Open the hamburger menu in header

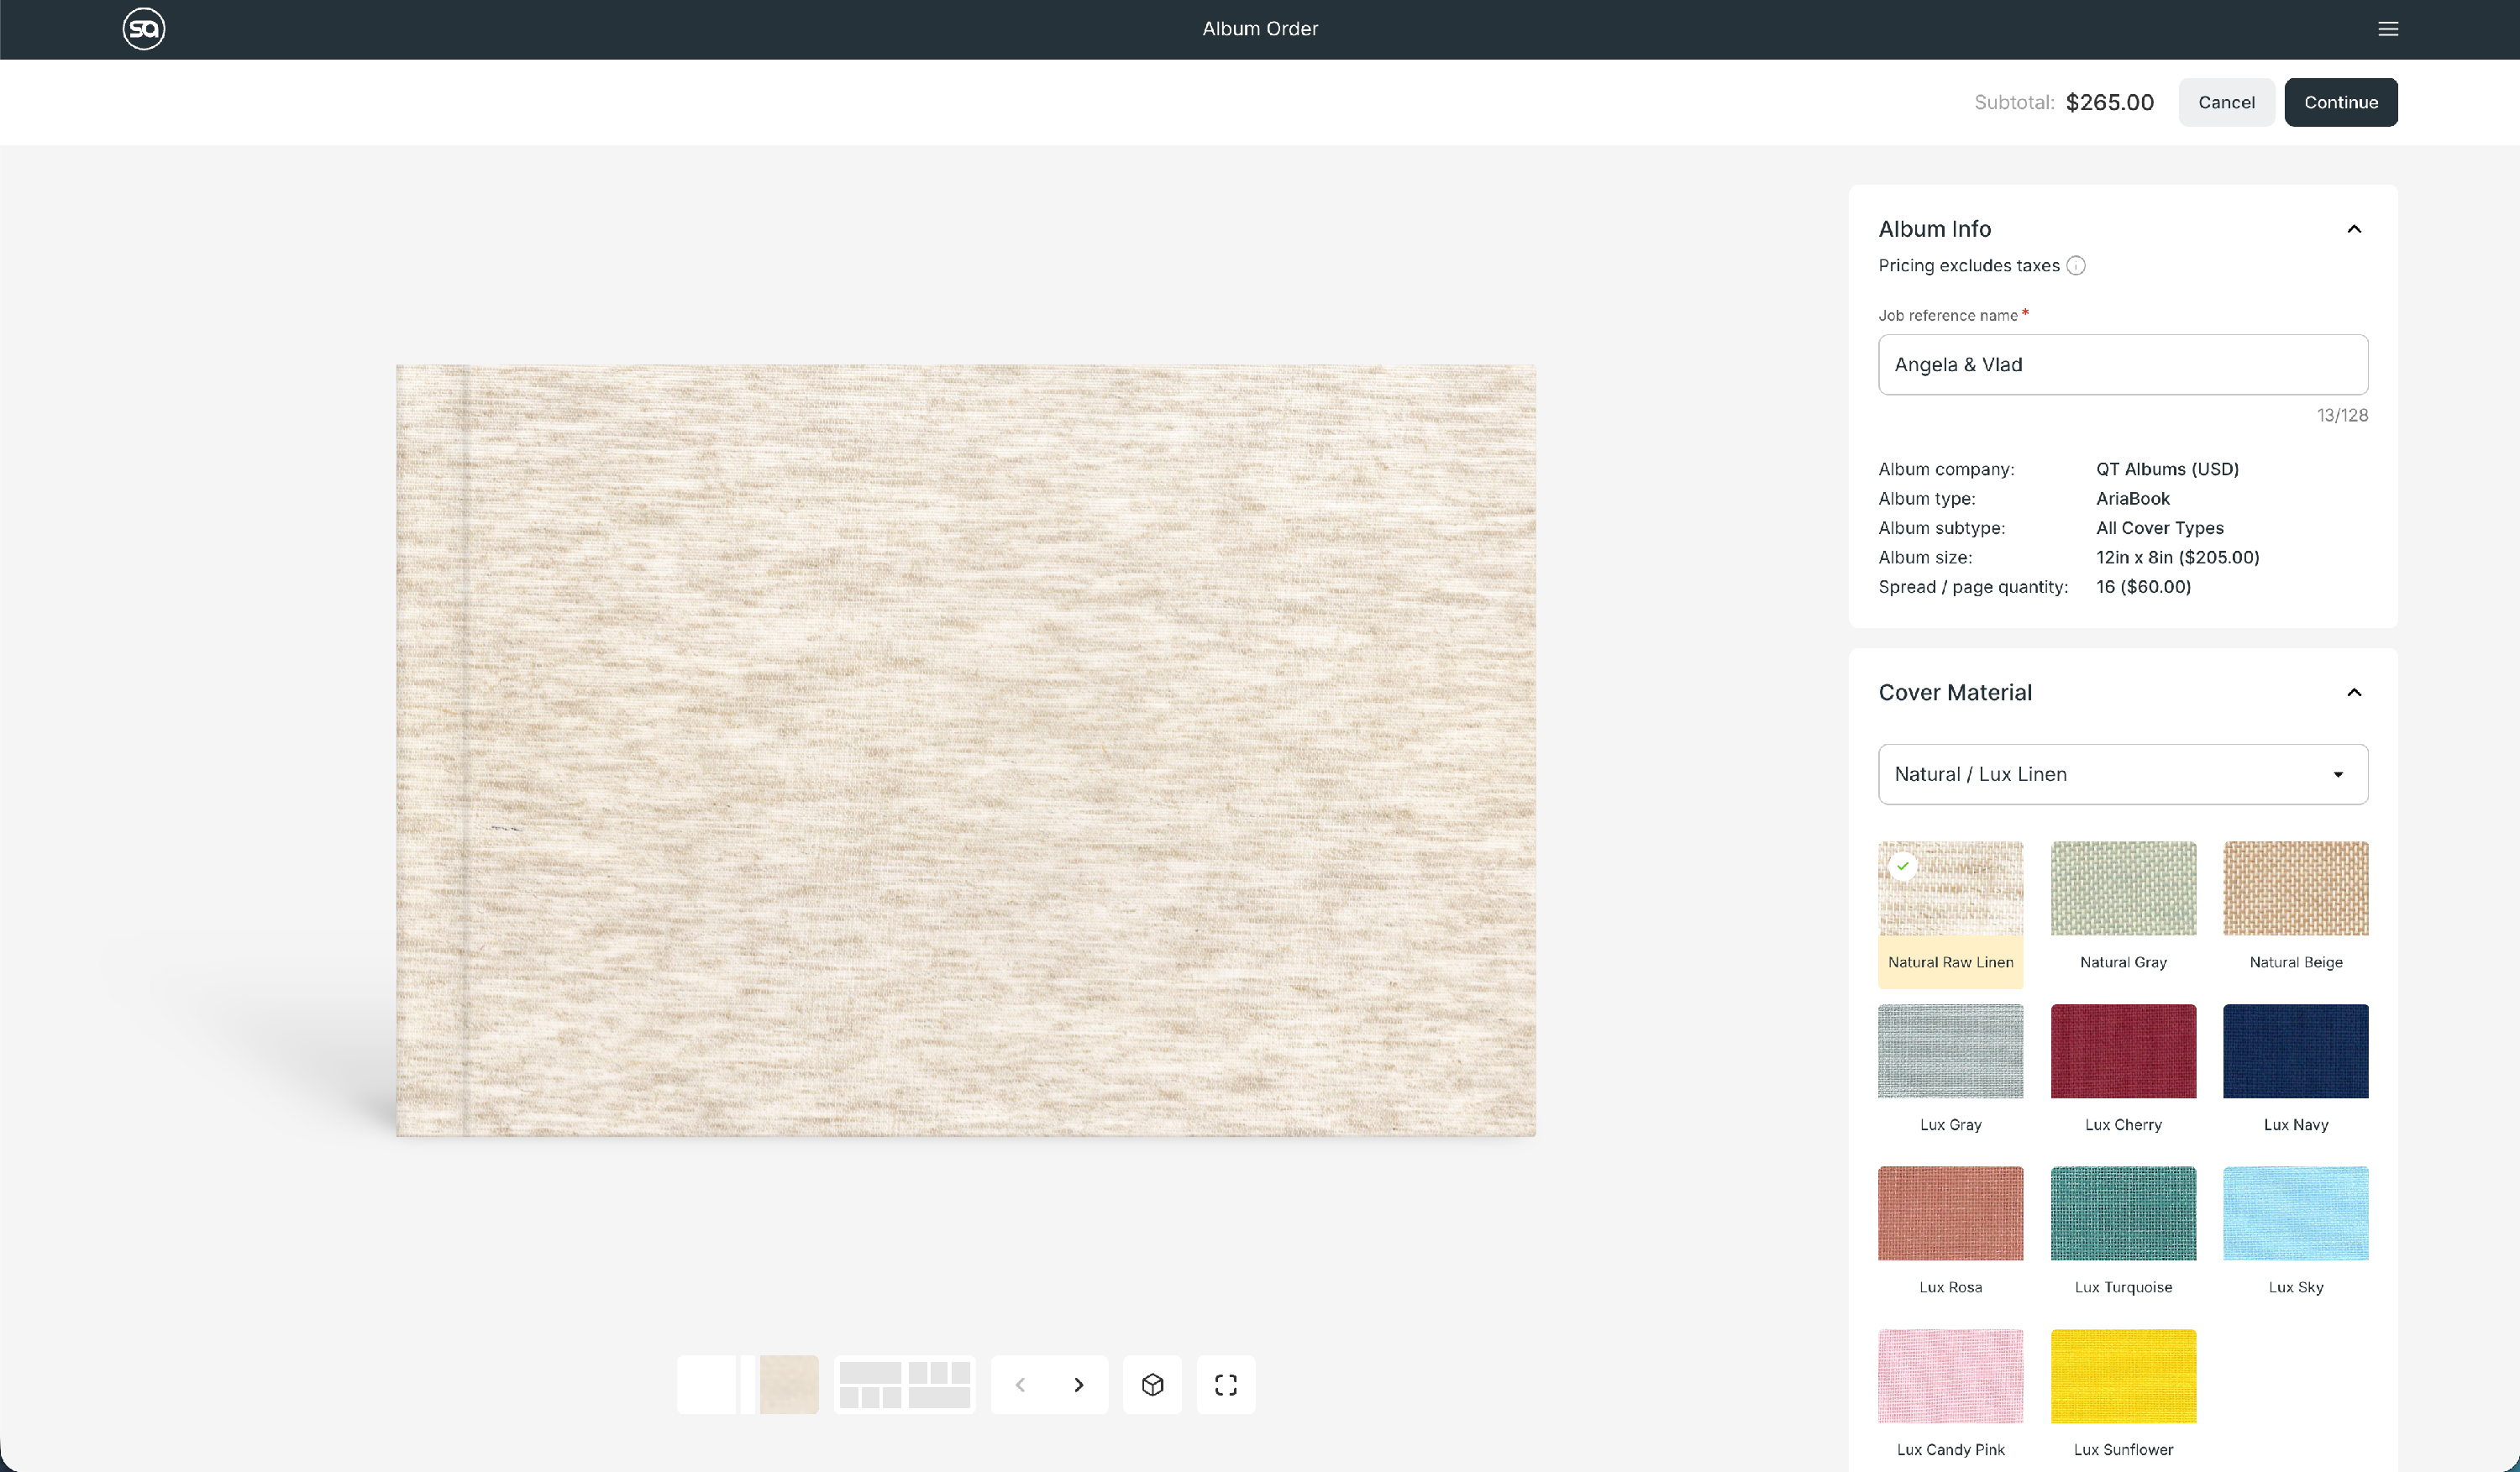point(2387,29)
